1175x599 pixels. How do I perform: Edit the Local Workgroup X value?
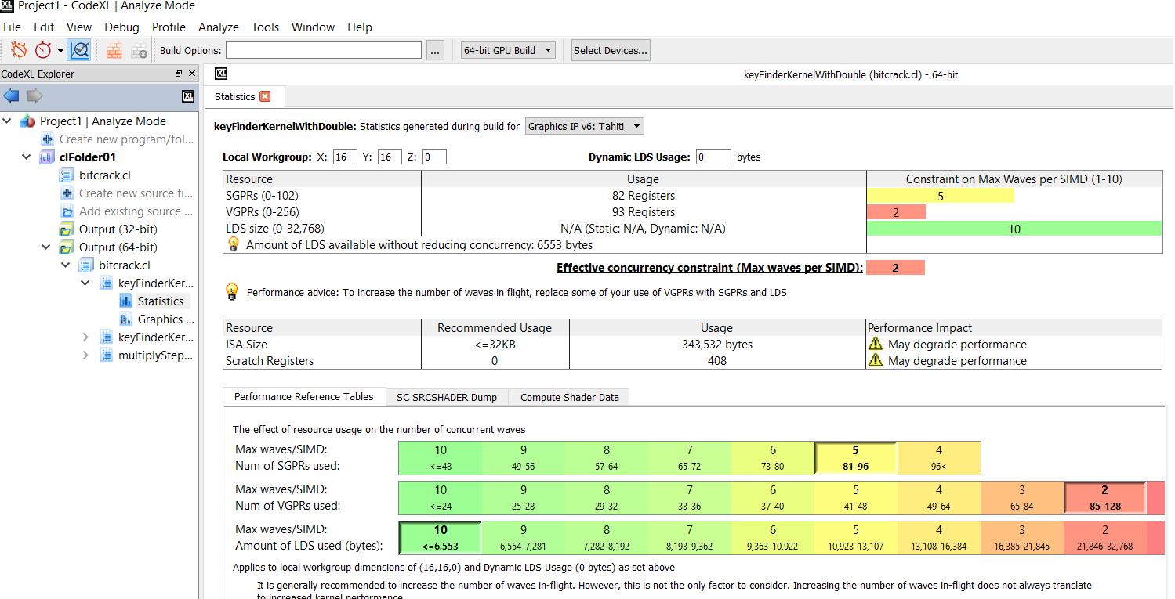pyautogui.click(x=344, y=157)
